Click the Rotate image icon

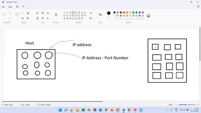(x=28, y=13)
